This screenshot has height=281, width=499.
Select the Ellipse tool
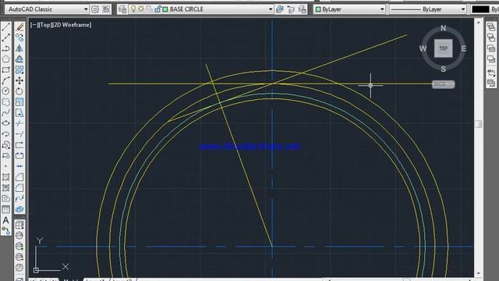click(5, 123)
